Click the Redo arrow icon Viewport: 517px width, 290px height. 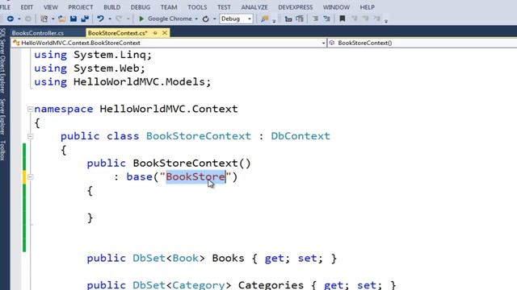pos(119,19)
